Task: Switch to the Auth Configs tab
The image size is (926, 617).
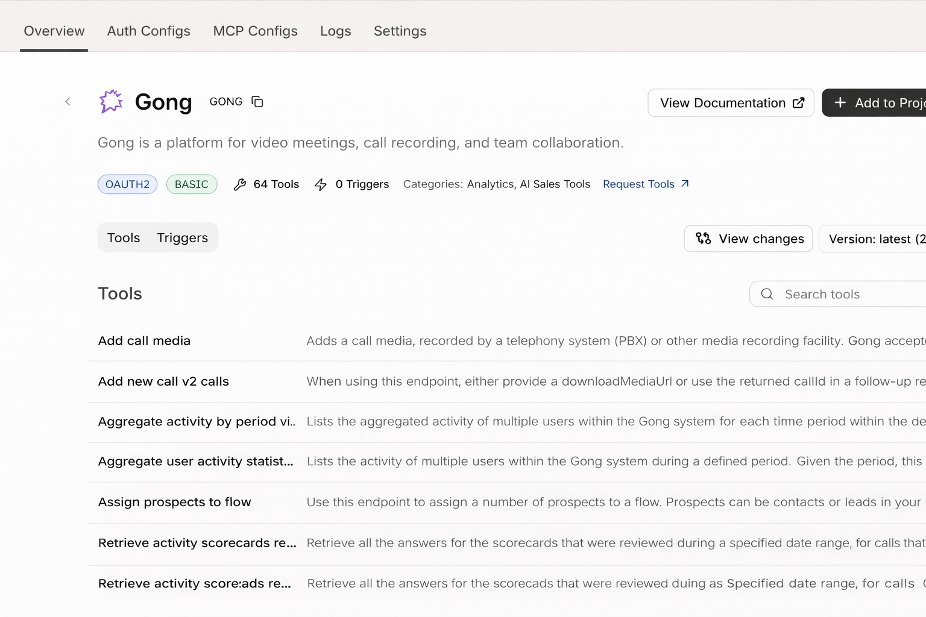Action: pyautogui.click(x=148, y=31)
